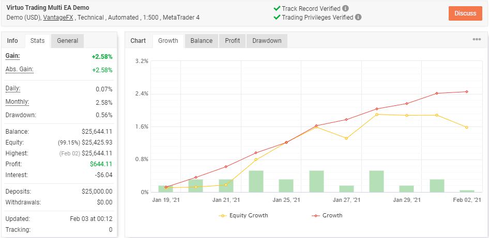
Task: Show the Profit chart tab
Action: [x=232, y=41]
